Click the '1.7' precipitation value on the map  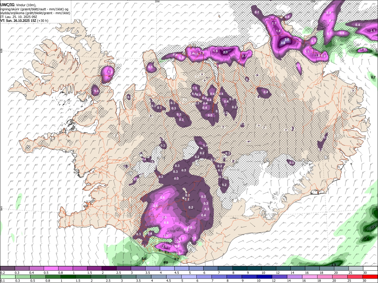coord(274,24)
